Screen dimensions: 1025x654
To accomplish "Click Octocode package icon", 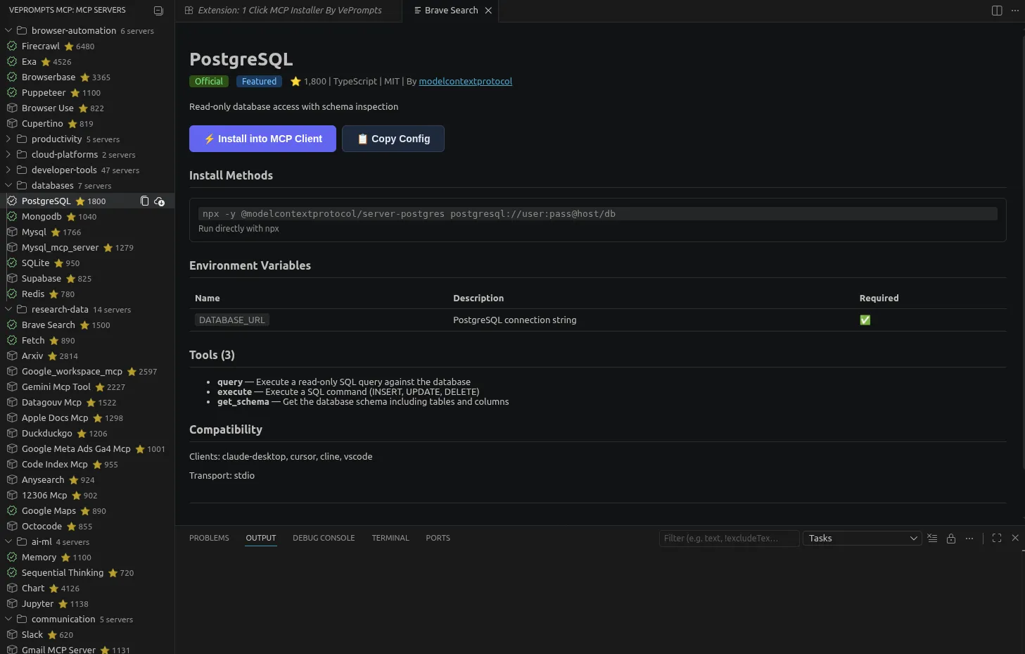I will pyautogui.click(x=12, y=527).
